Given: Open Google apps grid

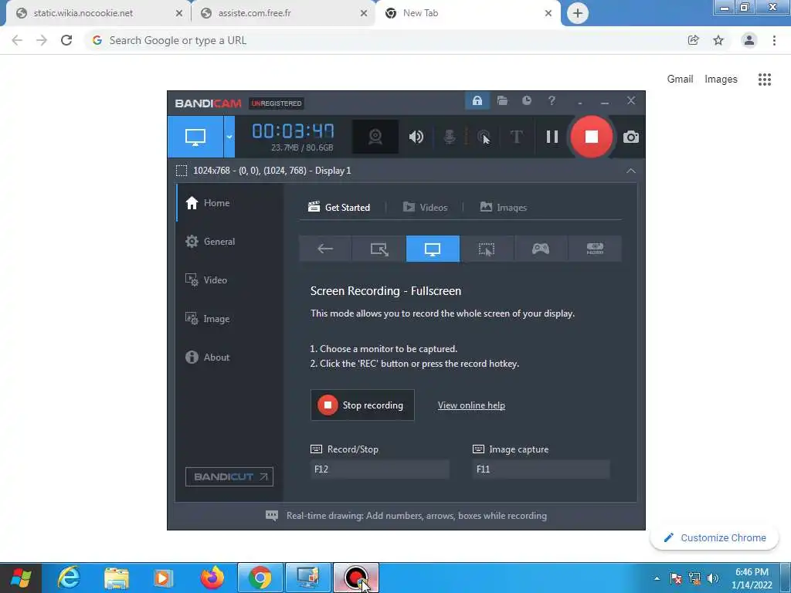Looking at the screenshot, I should click(x=765, y=80).
